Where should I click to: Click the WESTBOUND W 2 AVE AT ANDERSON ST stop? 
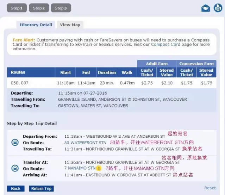coord(125,136)
